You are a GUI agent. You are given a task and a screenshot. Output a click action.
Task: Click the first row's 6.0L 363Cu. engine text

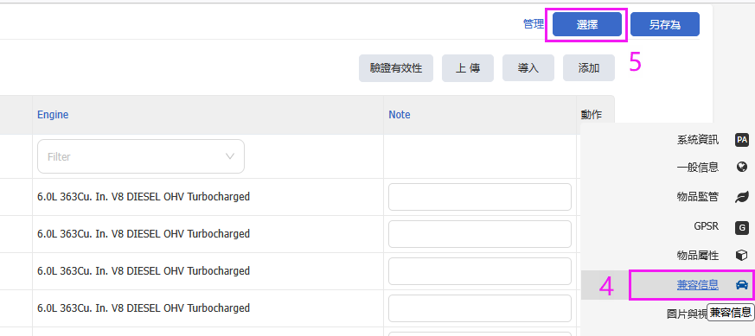(144, 197)
